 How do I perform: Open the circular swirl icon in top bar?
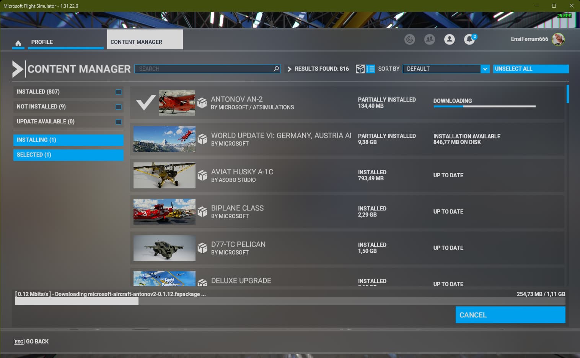point(410,39)
